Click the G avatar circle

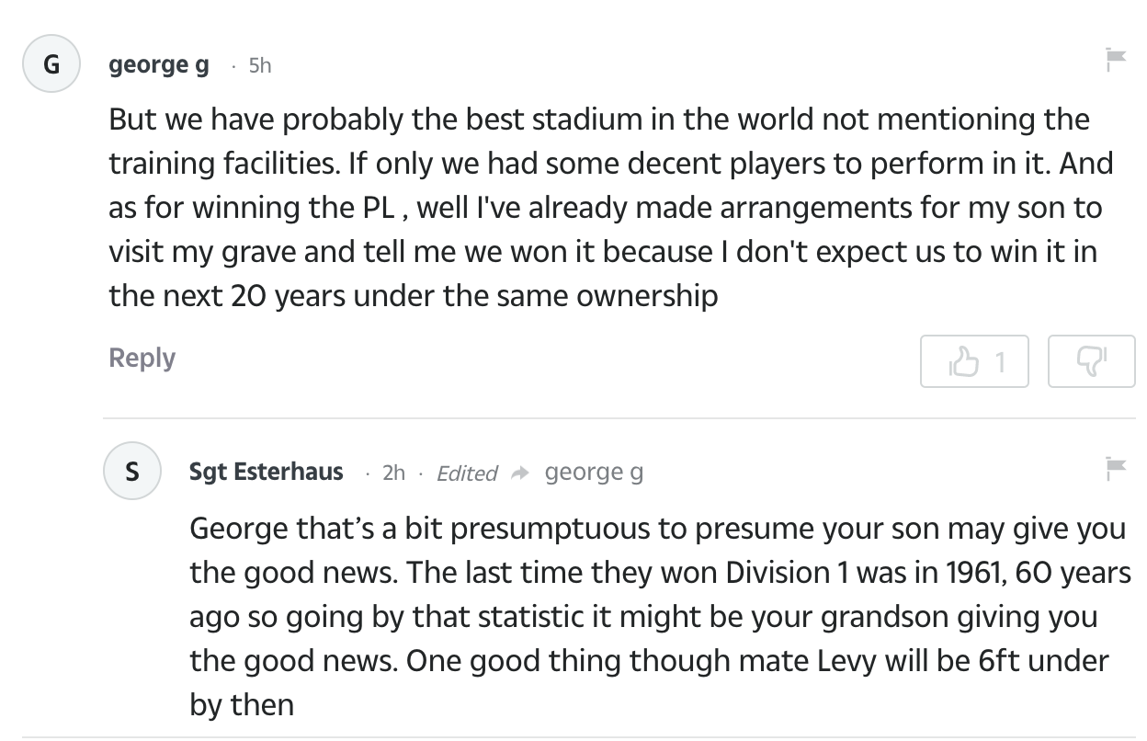pos(51,65)
